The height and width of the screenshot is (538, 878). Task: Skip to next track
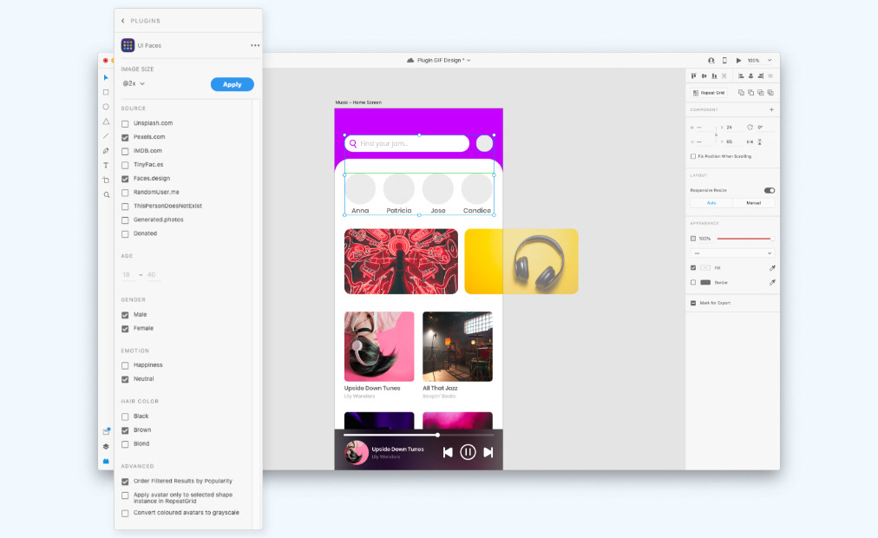488,452
